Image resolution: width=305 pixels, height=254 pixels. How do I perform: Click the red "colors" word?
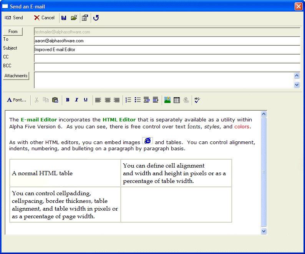click(x=242, y=127)
